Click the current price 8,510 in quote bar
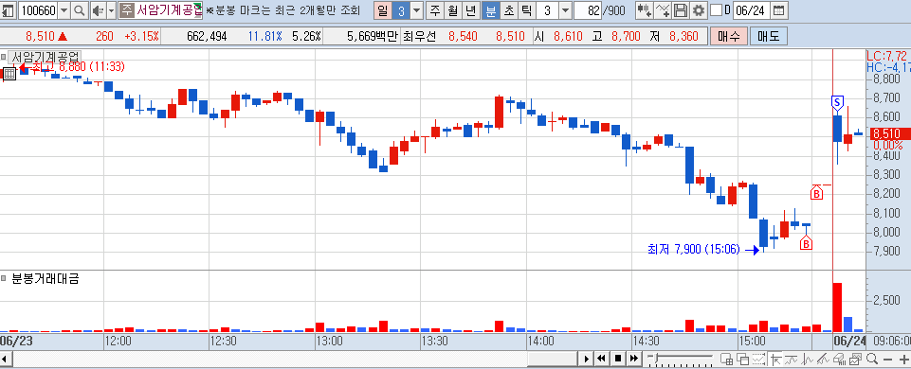Viewport: 911px width, 369px height. [40, 37]
